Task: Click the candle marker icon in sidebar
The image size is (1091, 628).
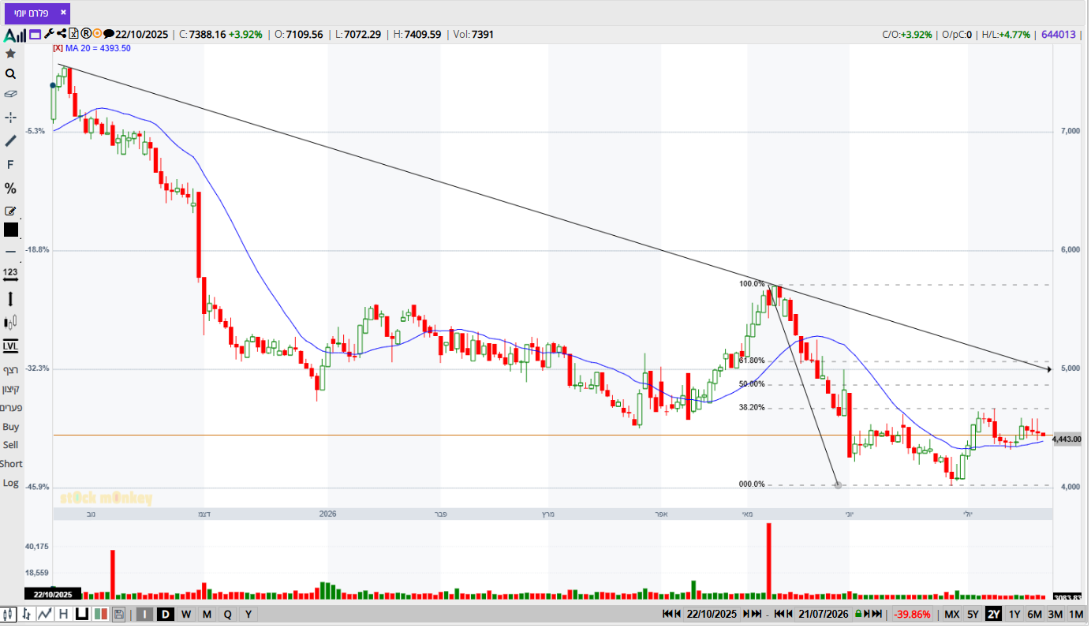Action: coord(10,323)
